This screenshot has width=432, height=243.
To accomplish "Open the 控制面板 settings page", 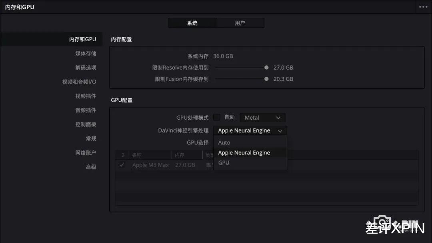I will pyautogui.click(x=86, y=124).
